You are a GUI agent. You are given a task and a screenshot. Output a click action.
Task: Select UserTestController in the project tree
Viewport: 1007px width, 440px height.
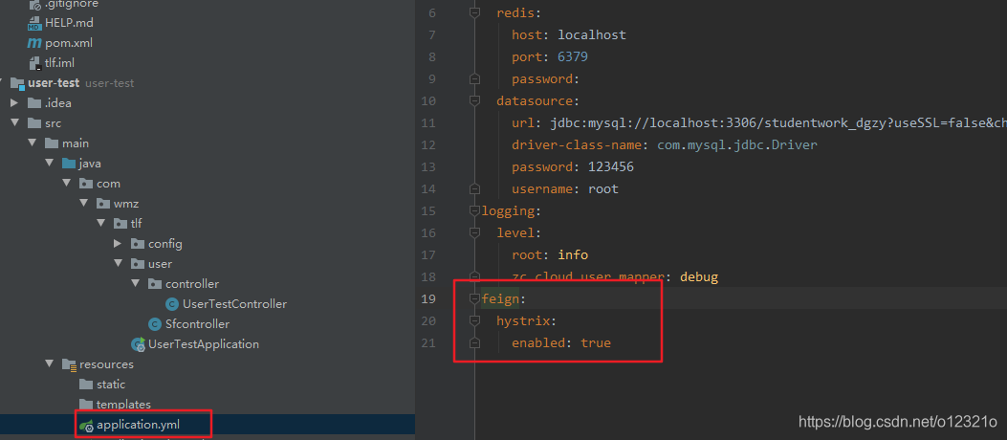tap(234, 304)
